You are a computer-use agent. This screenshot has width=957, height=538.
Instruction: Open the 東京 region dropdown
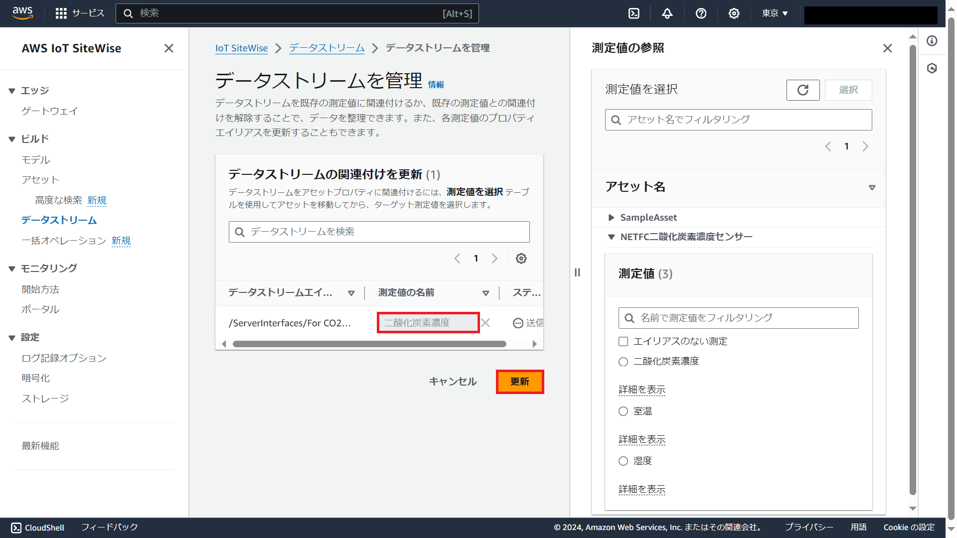774,13
